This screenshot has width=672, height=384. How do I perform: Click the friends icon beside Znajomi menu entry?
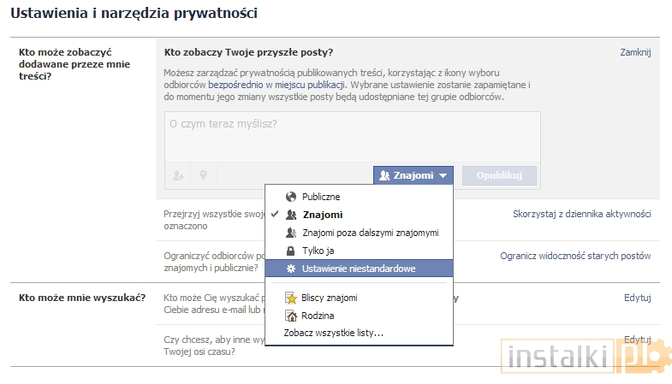[x=291, y=215]
